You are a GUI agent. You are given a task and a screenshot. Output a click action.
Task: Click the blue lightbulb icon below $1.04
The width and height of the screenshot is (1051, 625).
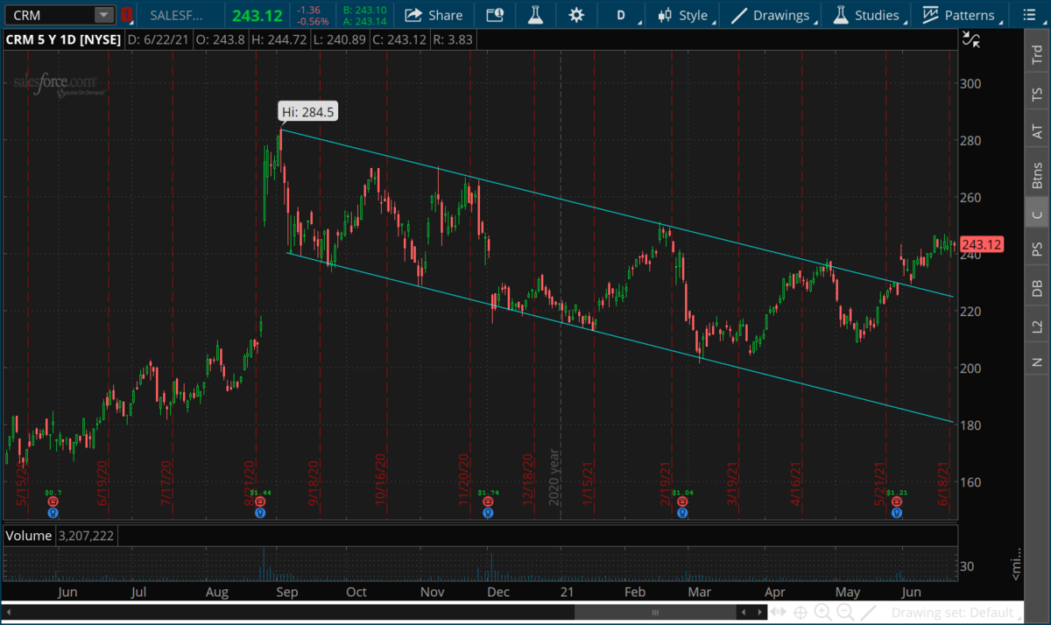coord(681,513)
